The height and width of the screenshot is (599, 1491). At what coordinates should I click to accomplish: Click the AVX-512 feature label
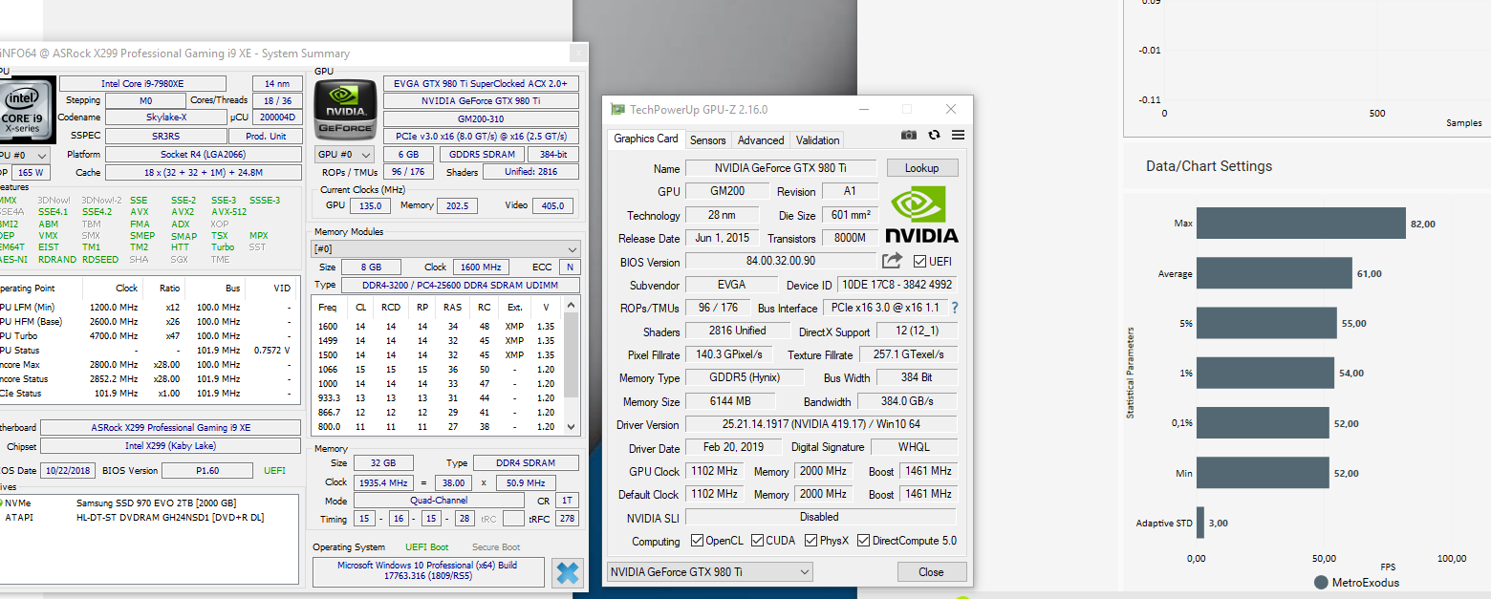[x=228, y=212]
